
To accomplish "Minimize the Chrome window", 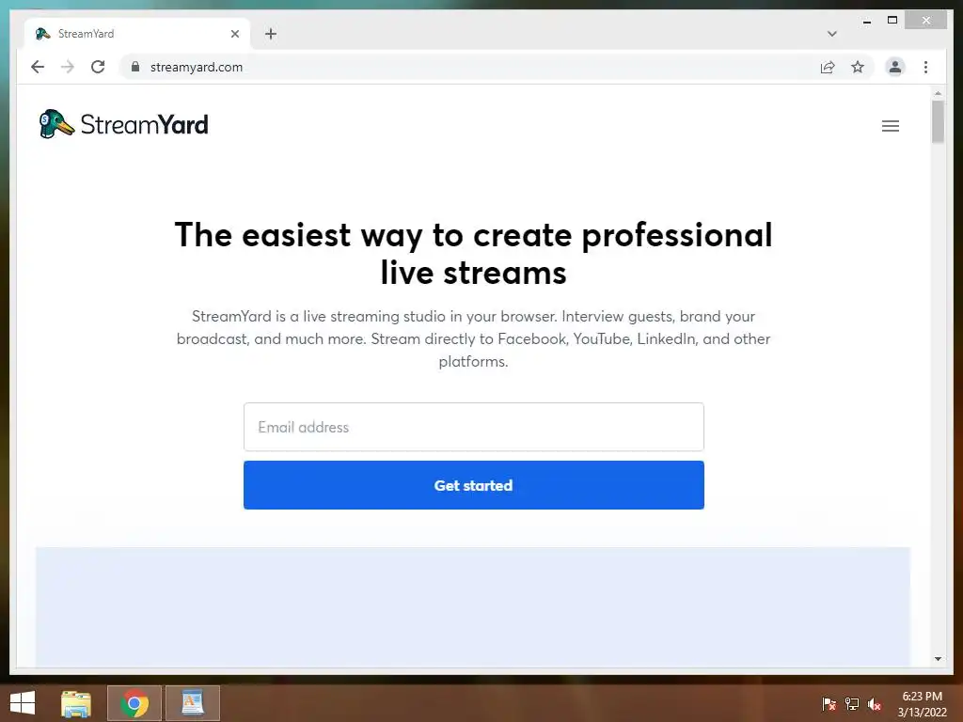I will click(866, 21).
